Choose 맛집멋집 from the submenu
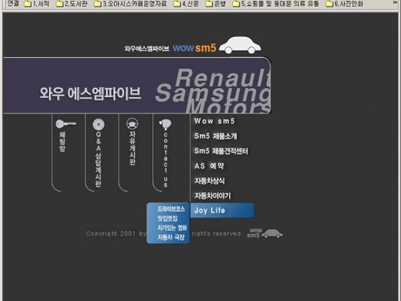Image resolution: width=401 pixels, height=301 pixels. pos(168,218)
